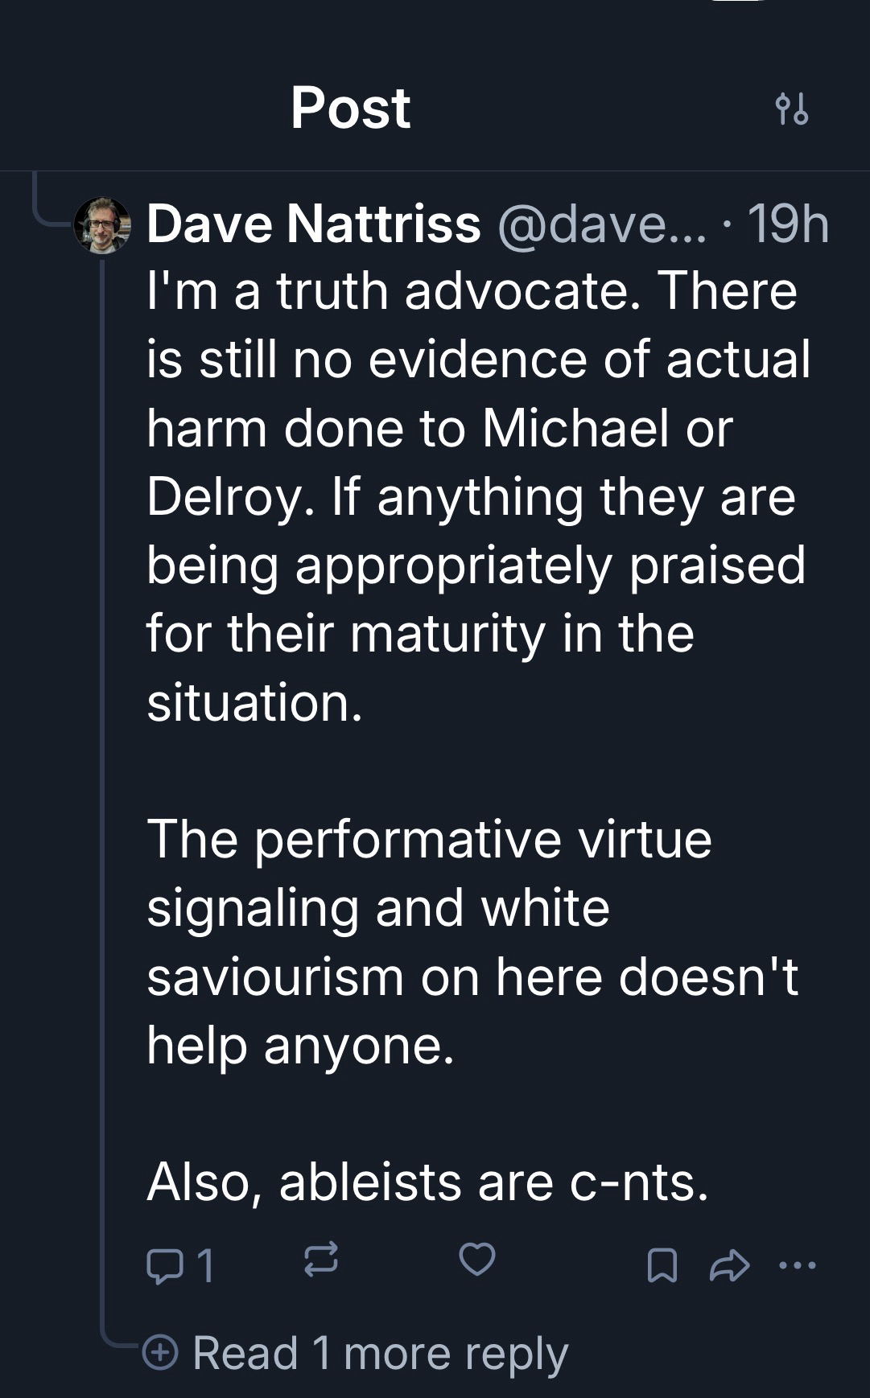Open thread reply sorting settings icon
The width and height of the screenshot is (870, 1398).
pos(791,109)
